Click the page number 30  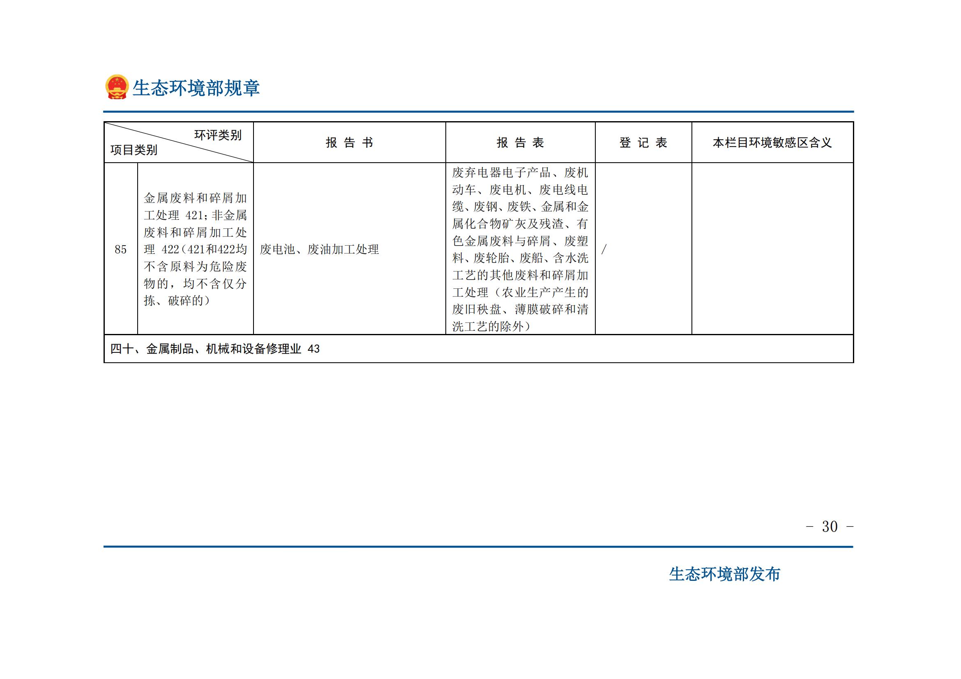pos(830,526)
